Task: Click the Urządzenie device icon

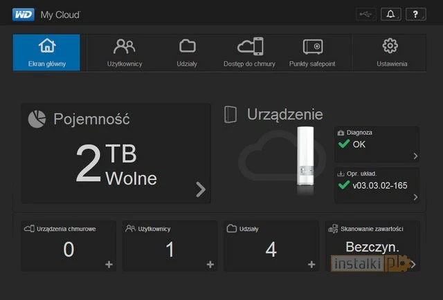Action: pyautogui.click(x=230, y=114)
